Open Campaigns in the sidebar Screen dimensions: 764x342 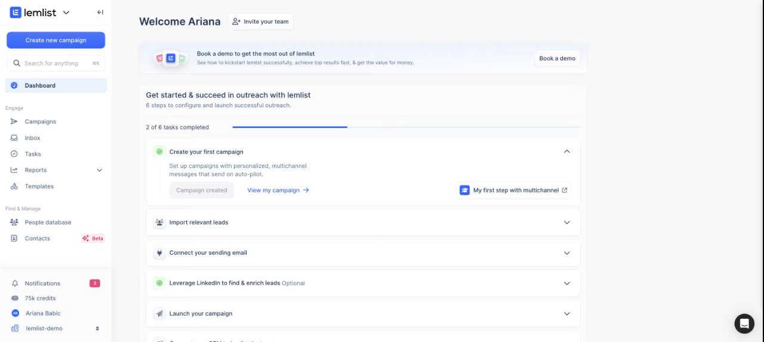point(40,122)
